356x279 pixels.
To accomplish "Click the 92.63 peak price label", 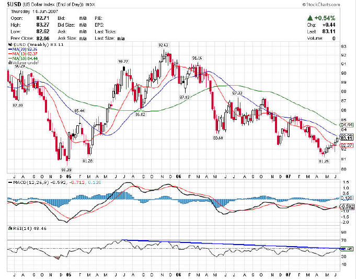I will [x=163, y=45].
